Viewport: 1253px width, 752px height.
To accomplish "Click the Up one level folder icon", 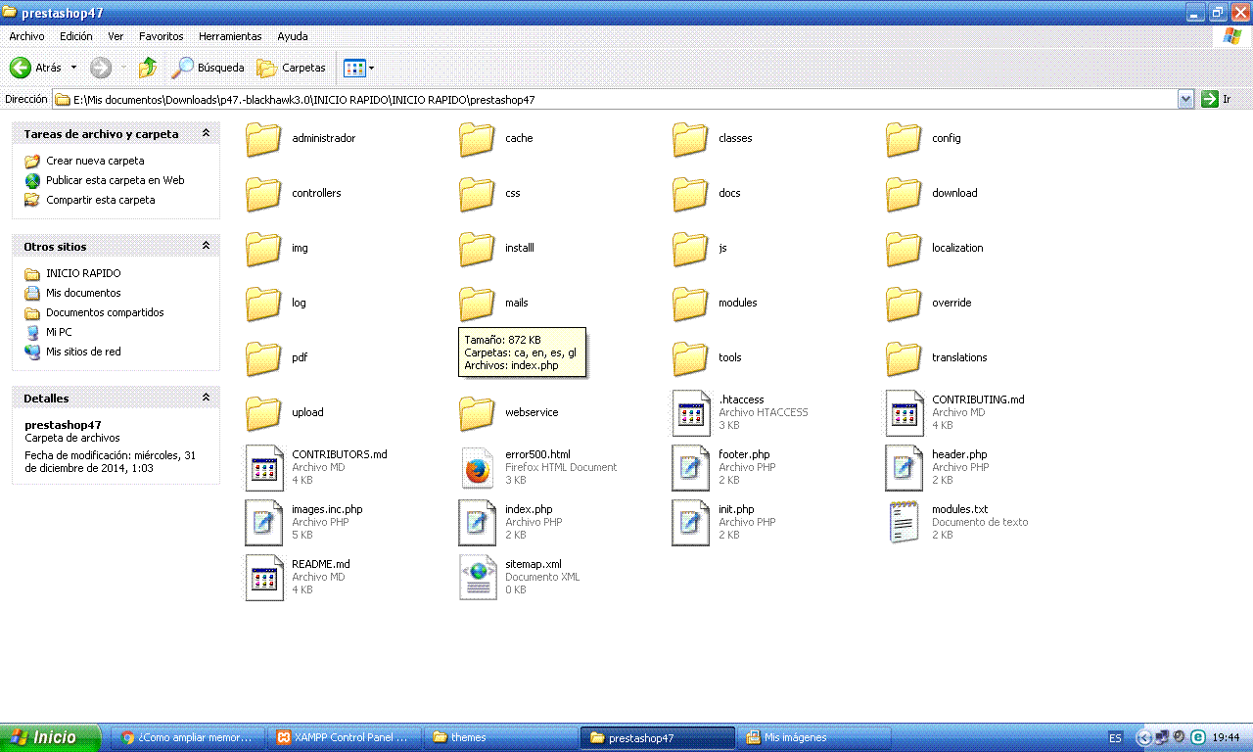I will [147, 68].
